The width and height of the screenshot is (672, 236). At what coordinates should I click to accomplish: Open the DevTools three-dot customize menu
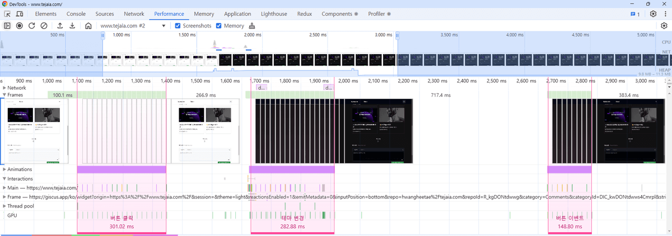(x=665, y=13)
